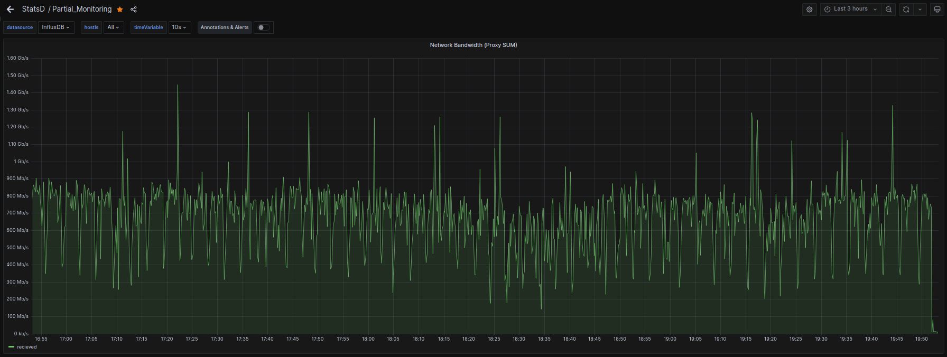Zoom out the time range
947x357 pixels.
[x=889, y=10]
